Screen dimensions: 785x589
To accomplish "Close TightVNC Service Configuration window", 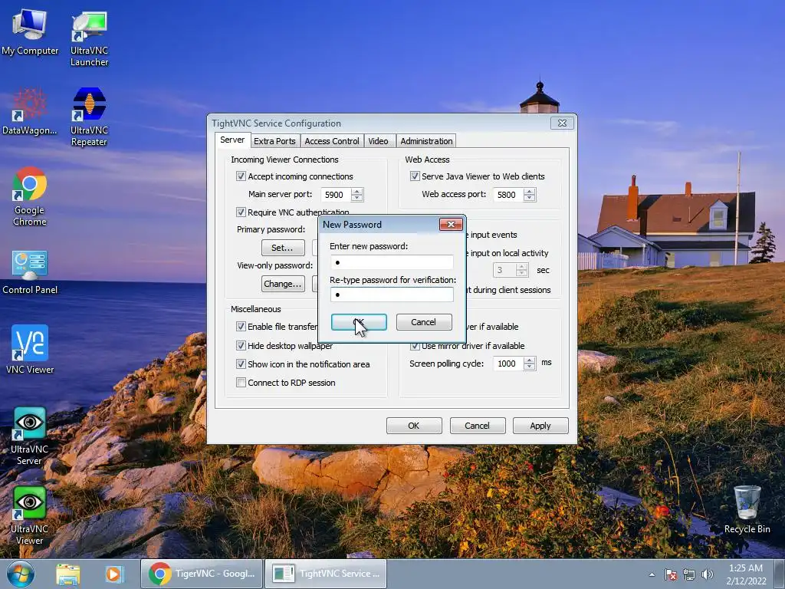I will (x=562, y=123).
